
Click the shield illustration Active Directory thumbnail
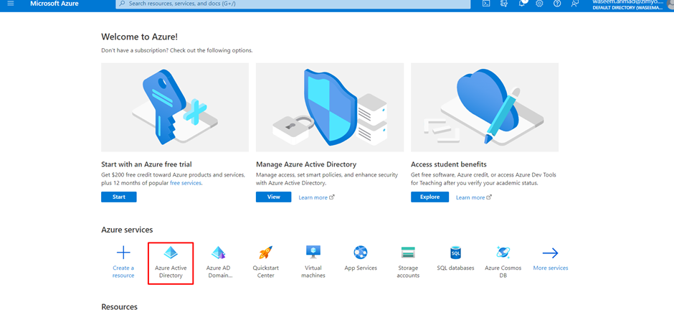click(x=330, y=108)
